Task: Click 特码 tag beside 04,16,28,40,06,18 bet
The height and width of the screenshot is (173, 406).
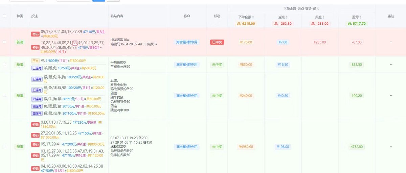Action: (35, 168)
